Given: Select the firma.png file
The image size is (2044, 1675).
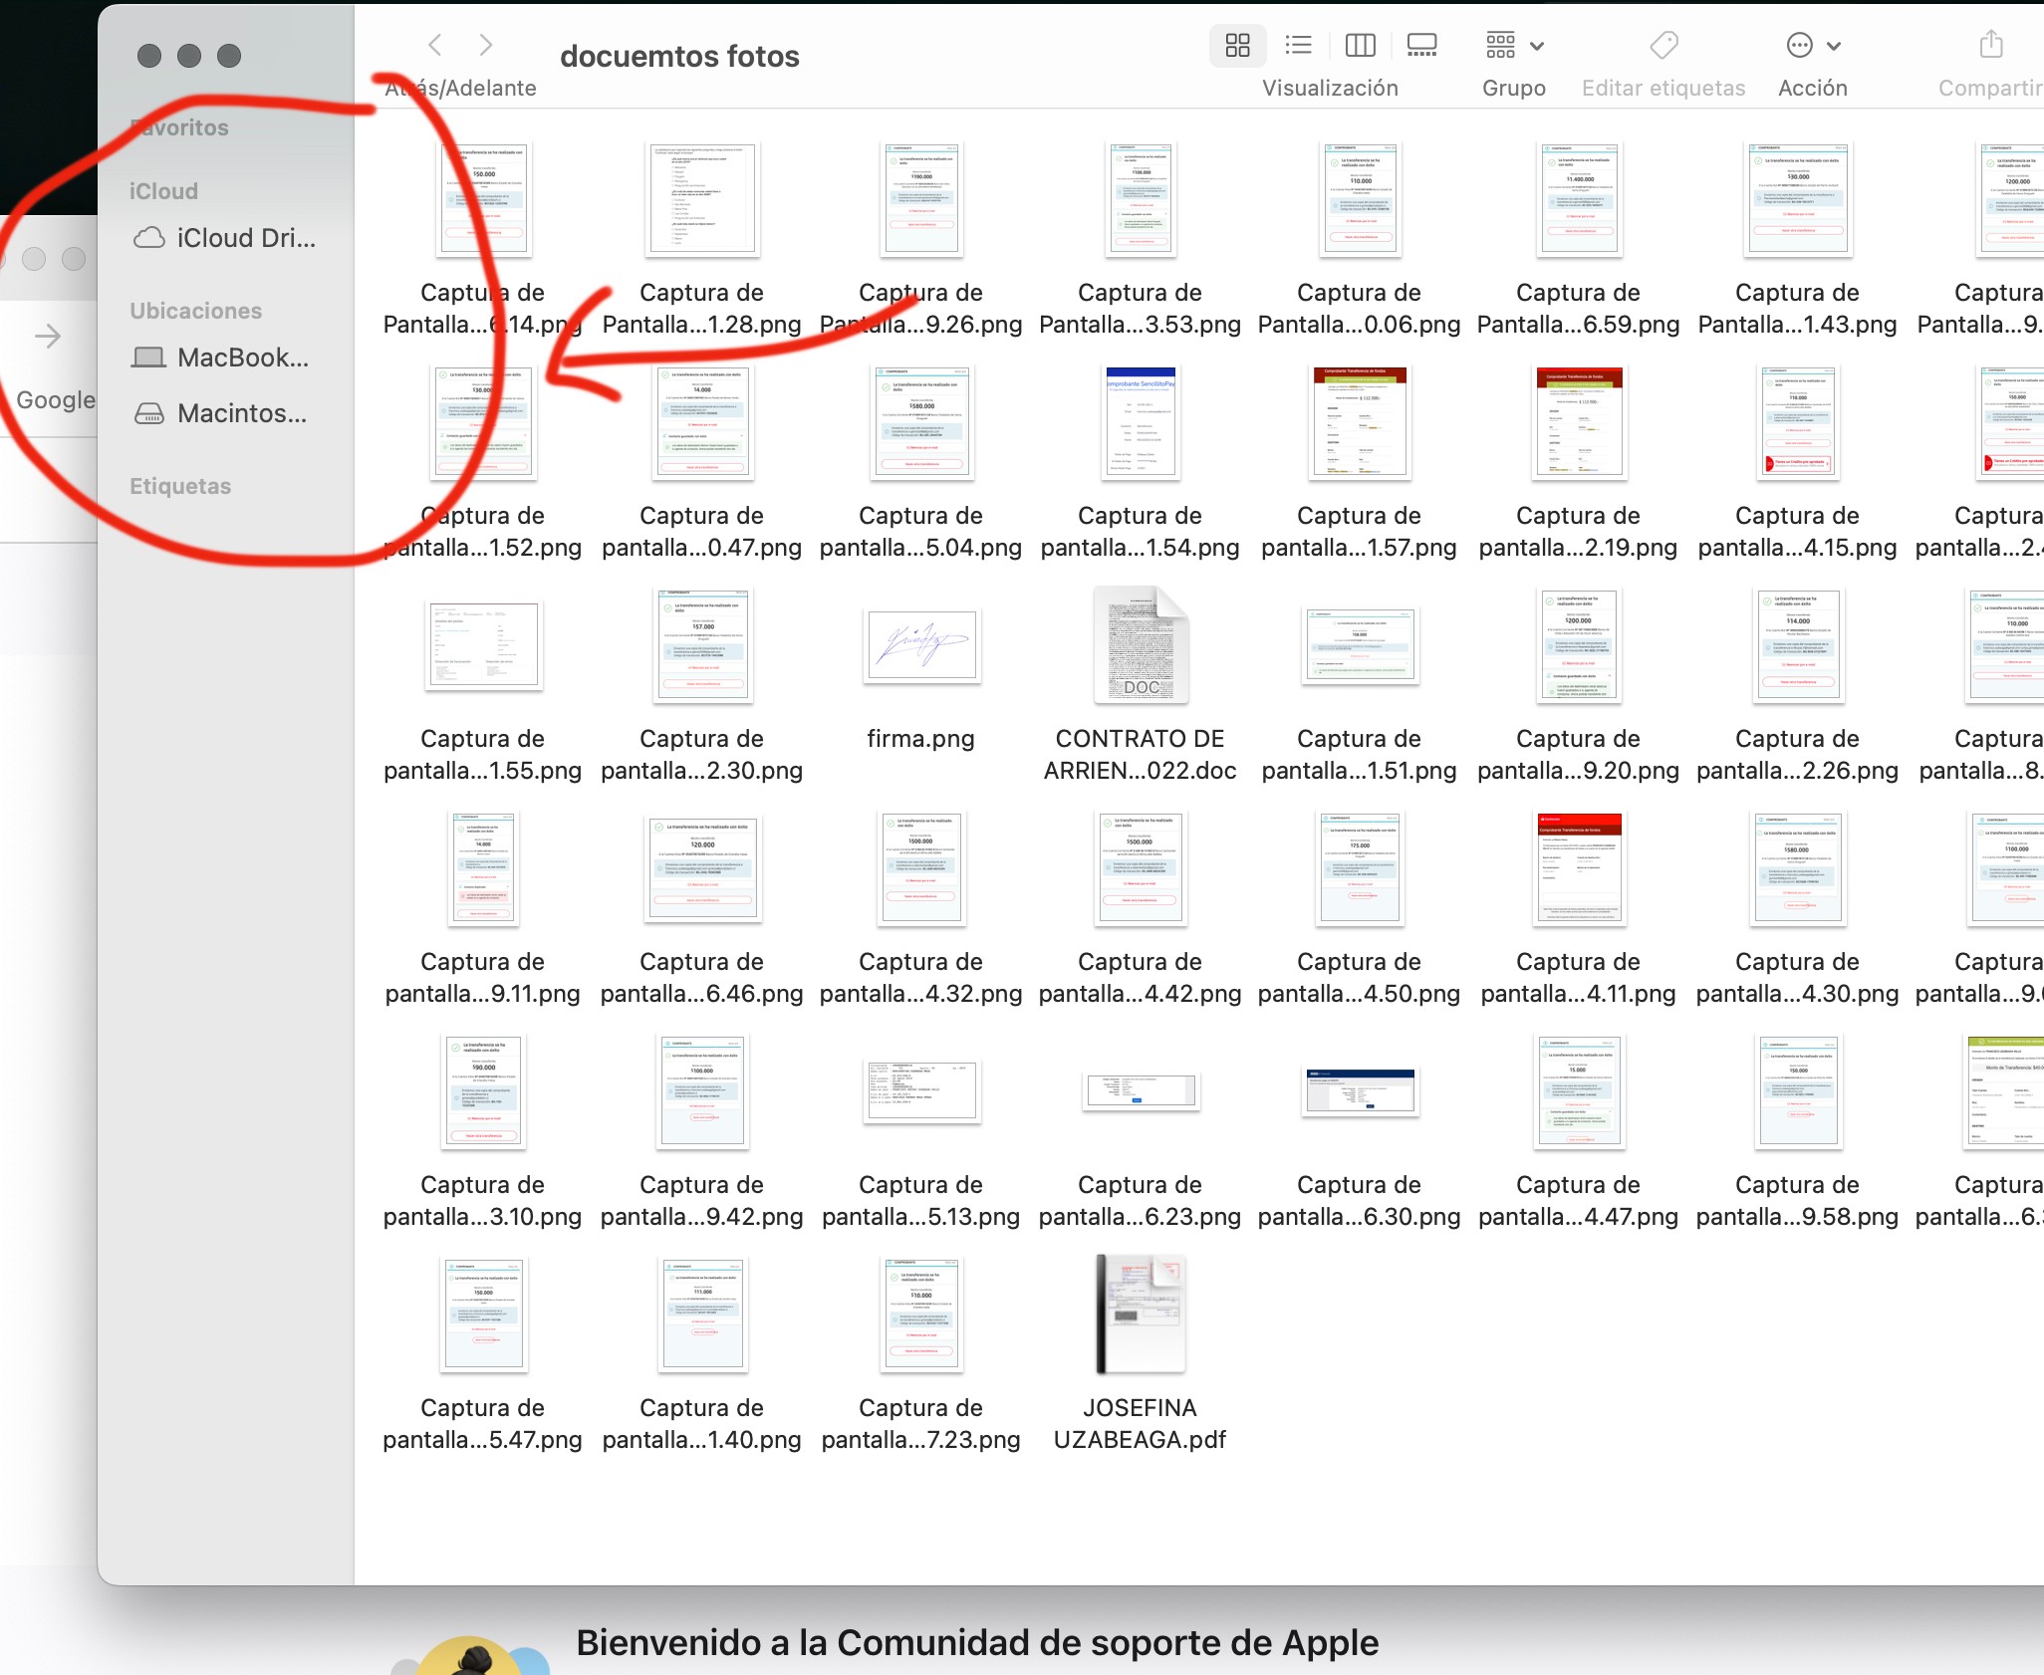Looking at the screenshot, I should 921,645.
